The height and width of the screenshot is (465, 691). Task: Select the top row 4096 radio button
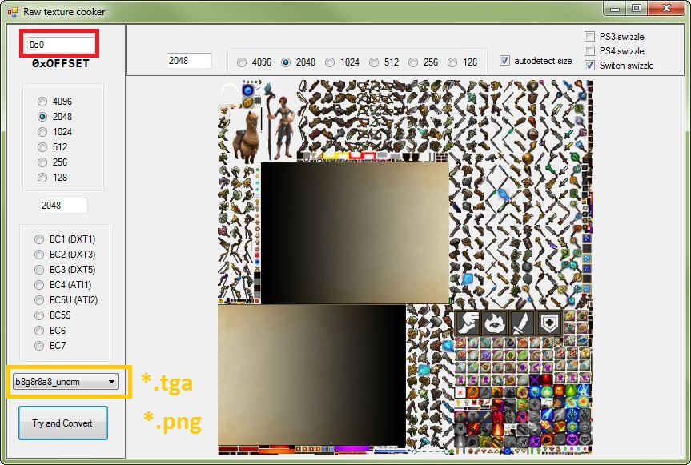click(242, 62)
